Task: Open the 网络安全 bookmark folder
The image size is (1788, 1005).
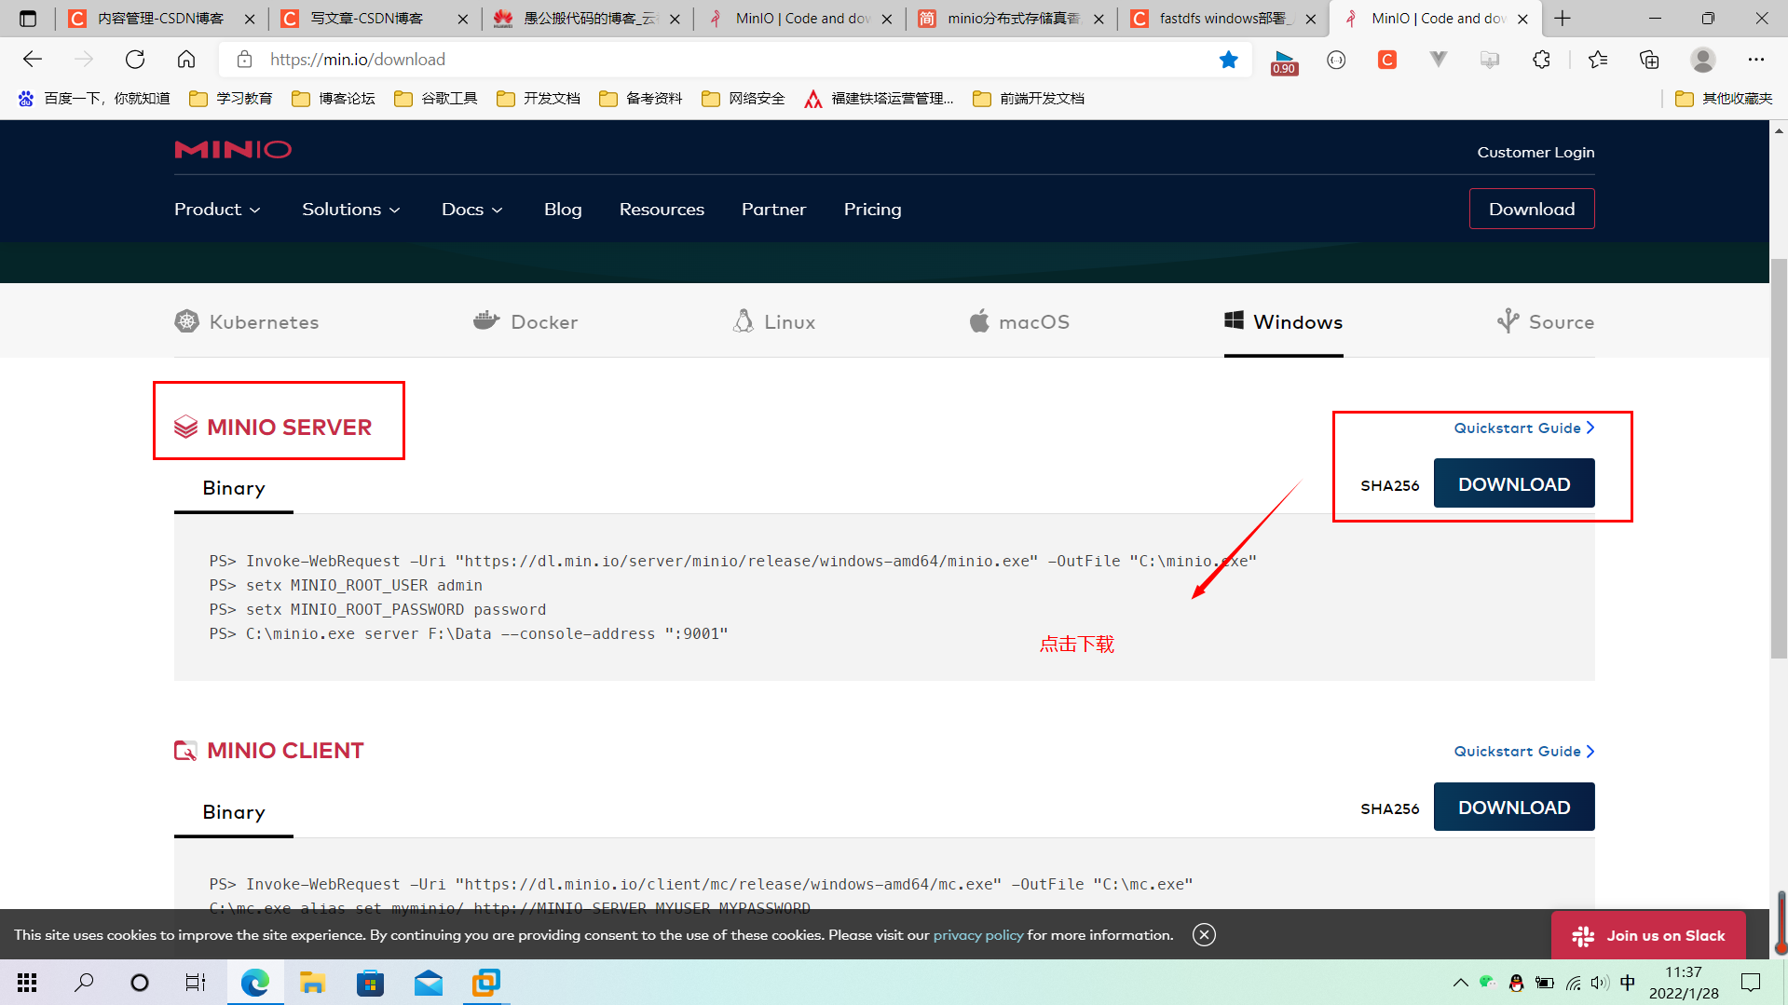Action: pyautogui.click(x=744, y=99)
